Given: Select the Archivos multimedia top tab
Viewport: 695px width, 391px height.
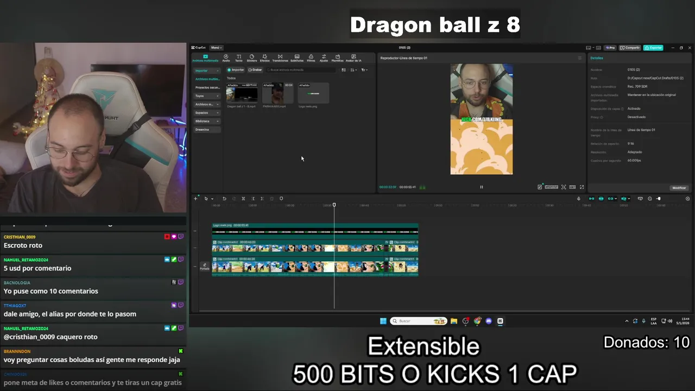Looking at the screenshot, I should (x=205, y=58).
